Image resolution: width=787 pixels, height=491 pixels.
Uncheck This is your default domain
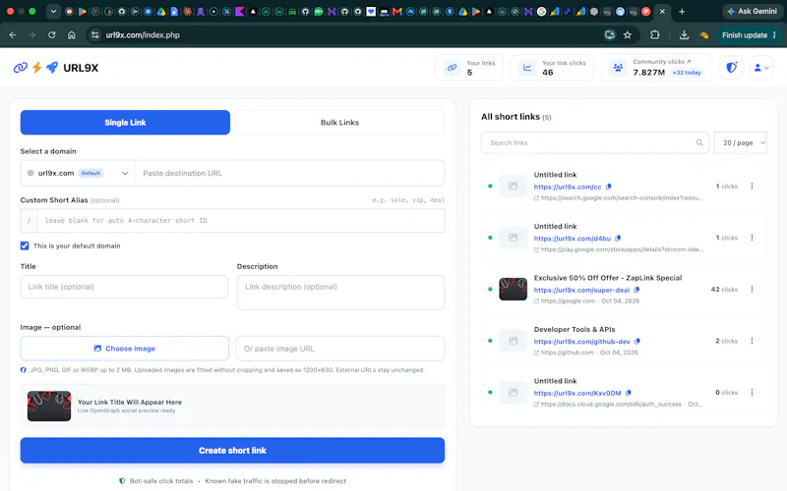[x=25, y=245]
